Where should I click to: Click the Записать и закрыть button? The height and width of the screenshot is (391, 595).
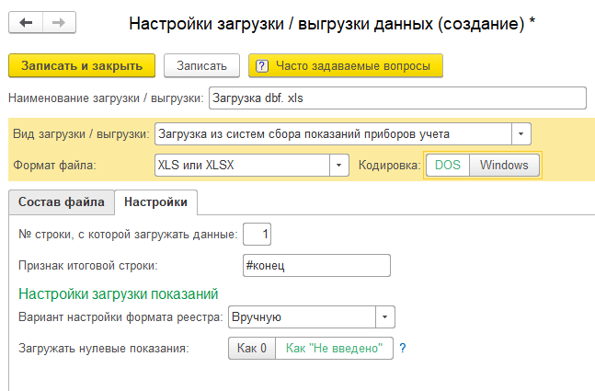click(x=82, y=65)
